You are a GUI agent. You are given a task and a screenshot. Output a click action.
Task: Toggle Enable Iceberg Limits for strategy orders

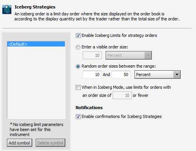[x=78, y=35]
